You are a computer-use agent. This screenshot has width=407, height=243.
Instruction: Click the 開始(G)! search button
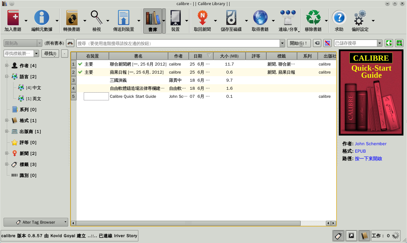tap(299, 43)
